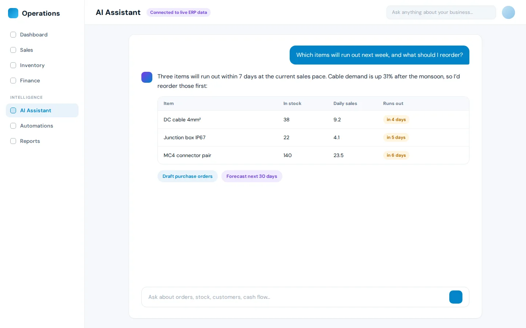This screenshot has height=328, width=526.
Task: Click the Connected to live ERP data badge
Action: point(179,12)
